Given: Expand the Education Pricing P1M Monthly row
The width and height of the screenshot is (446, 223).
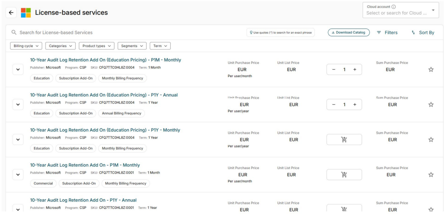Looking at the screenshot, I should click(x=18, y=69).
